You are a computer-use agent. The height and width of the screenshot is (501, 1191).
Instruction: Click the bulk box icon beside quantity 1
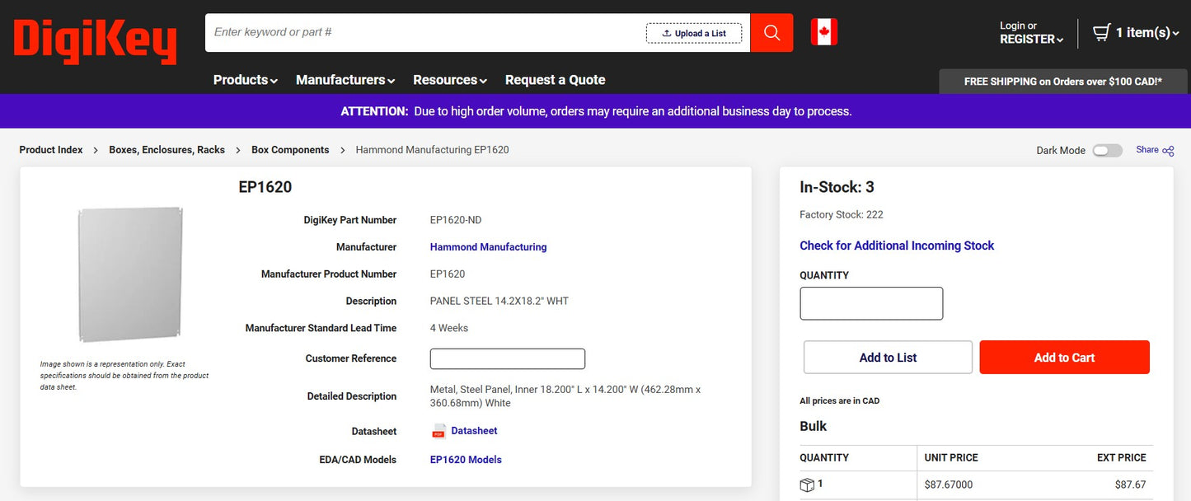tap(807, 485)
